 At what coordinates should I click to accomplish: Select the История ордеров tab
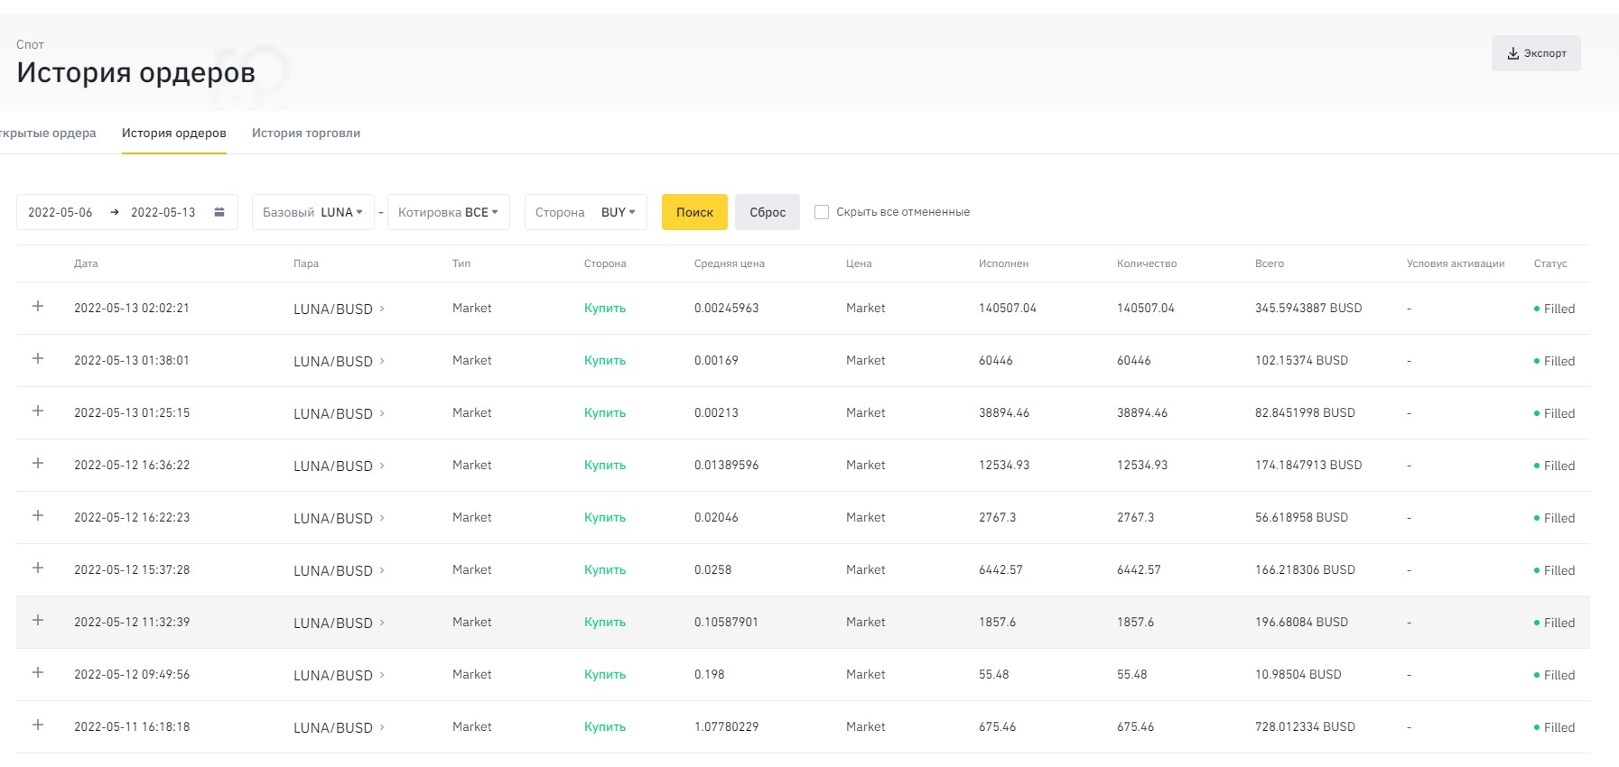(174, 133)
